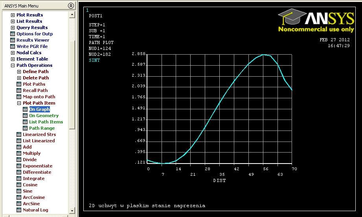Image resolution: width=362 pixels, height=217 pixels.
Task: Expand the List Results node
Action: (13, 21)
